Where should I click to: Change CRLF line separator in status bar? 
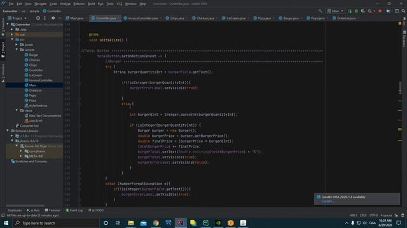coord(363,215)
